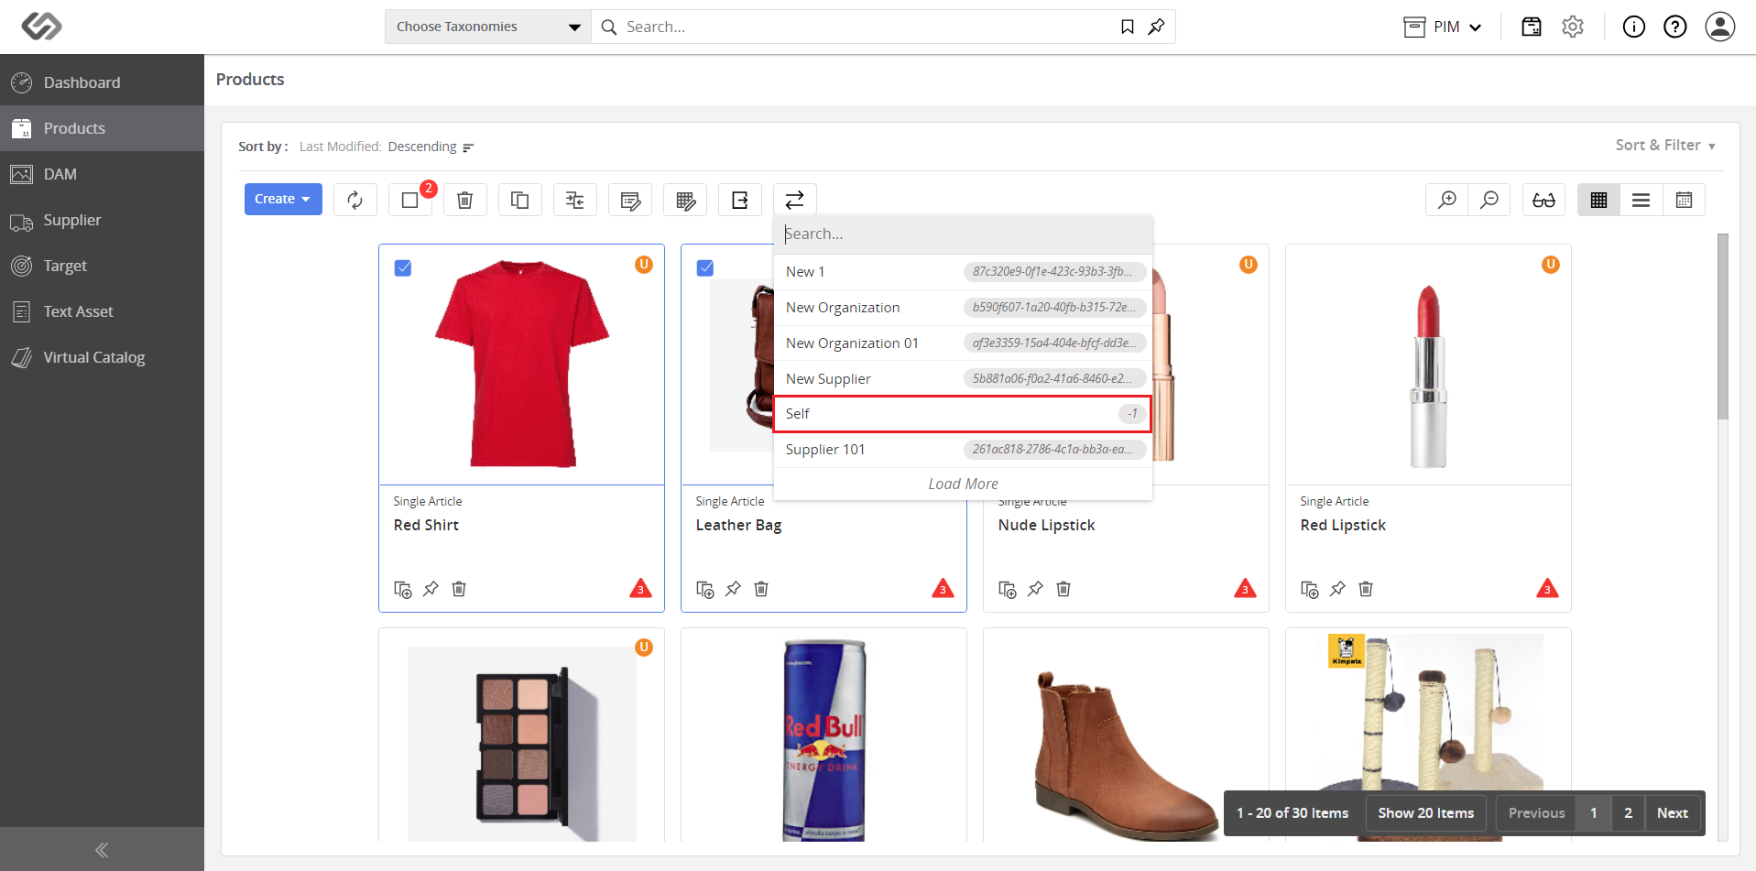Uncheck the Leather Bag checkbox
The image size is (1756, 871).
705,268
